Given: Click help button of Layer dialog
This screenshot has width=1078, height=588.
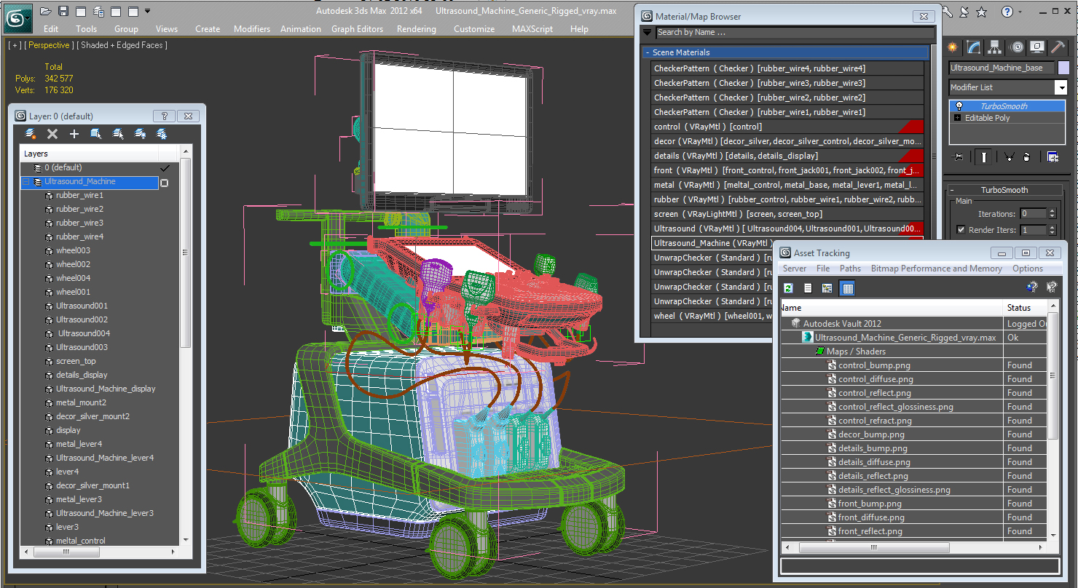Looking at the screenshot, I should pos(164,116).
